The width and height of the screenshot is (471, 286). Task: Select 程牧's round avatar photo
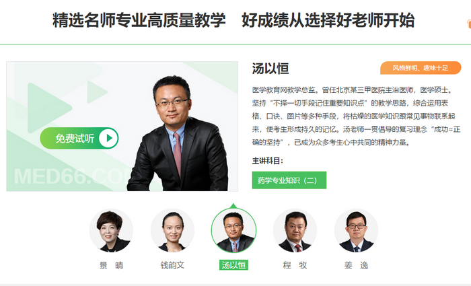coord(295,231)
